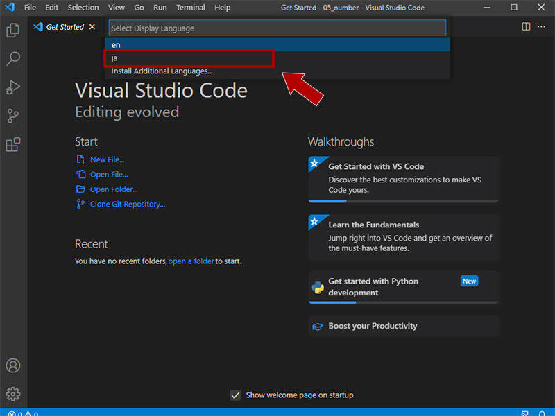The height and width of the screenshot is (416, 555).
Task: Click the New File icon
Action: pos(80,159)
